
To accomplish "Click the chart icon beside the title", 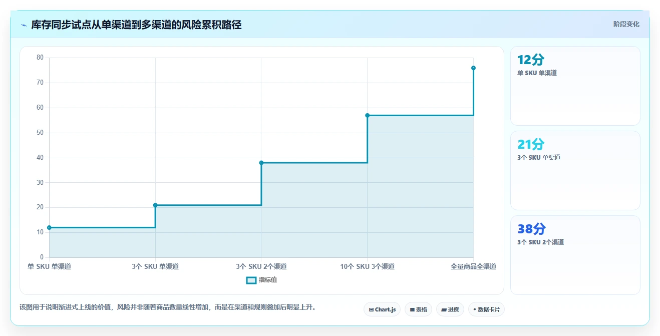I will coord(24,25).
